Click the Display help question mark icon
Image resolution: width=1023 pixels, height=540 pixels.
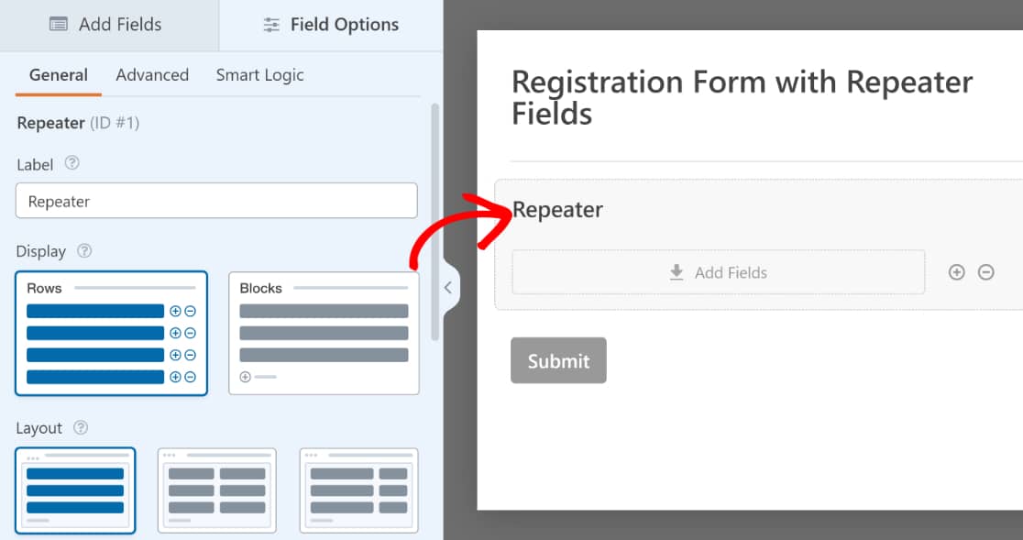[x=85, y=250]
